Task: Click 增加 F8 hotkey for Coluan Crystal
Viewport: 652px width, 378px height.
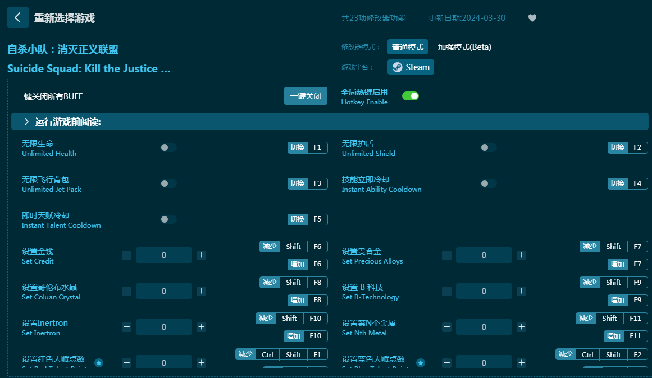Action: point(307,300)
